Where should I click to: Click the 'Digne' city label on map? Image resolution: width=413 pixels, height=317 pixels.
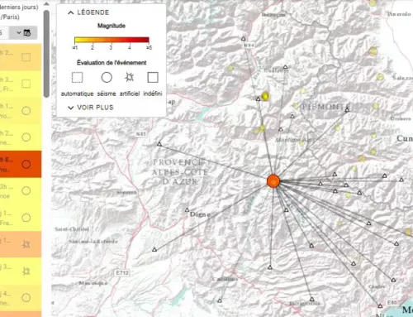point(200,214)
